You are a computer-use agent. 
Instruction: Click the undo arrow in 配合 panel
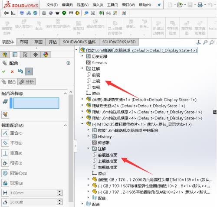click(20, 71)
